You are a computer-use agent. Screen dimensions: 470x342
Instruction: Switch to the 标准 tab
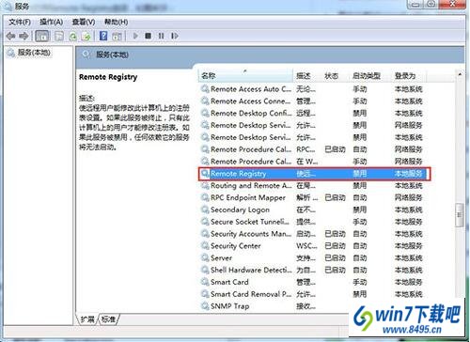108,319
